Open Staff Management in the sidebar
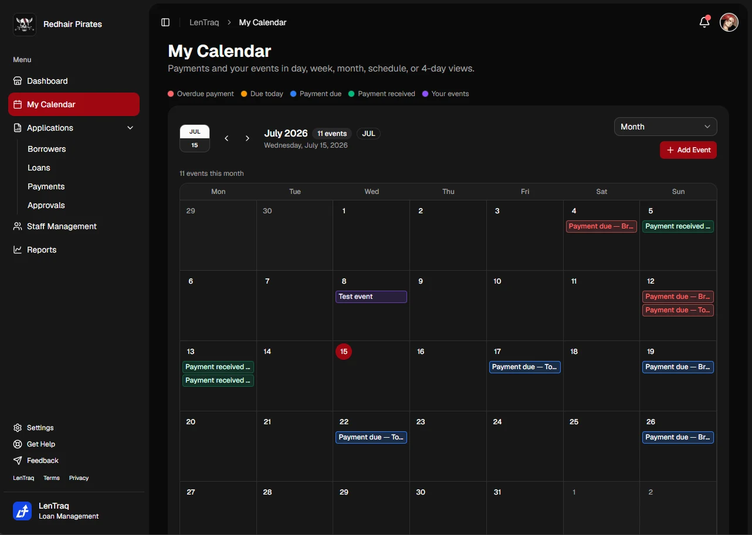Screen dimensions: 752x535 tap(74, 226)
